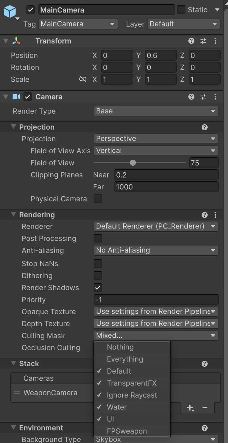228x443 pixels.
Task: Open the Anti-aliasing dropdown
Action: [x=156, y=250]
